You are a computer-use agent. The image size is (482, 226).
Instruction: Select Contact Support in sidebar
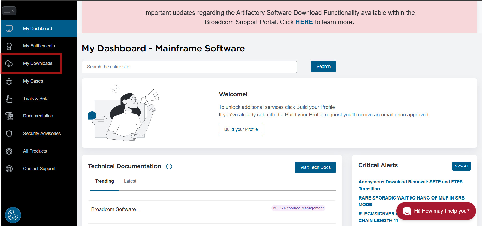[x=39, y=169]
